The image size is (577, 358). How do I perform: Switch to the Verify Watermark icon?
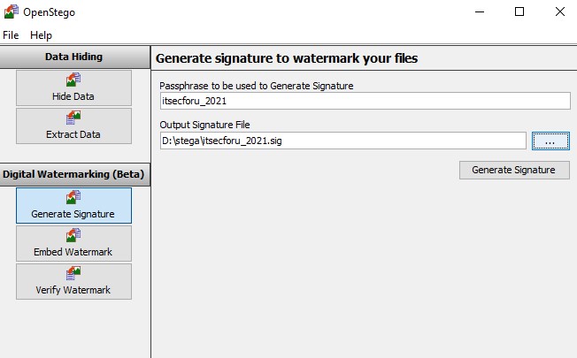pos(73,274)
